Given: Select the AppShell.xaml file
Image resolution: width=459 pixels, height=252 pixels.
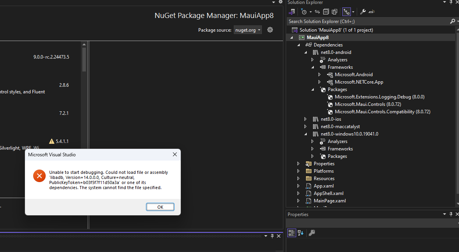Looking at the screenshot, I should click(x=329, y=193).
